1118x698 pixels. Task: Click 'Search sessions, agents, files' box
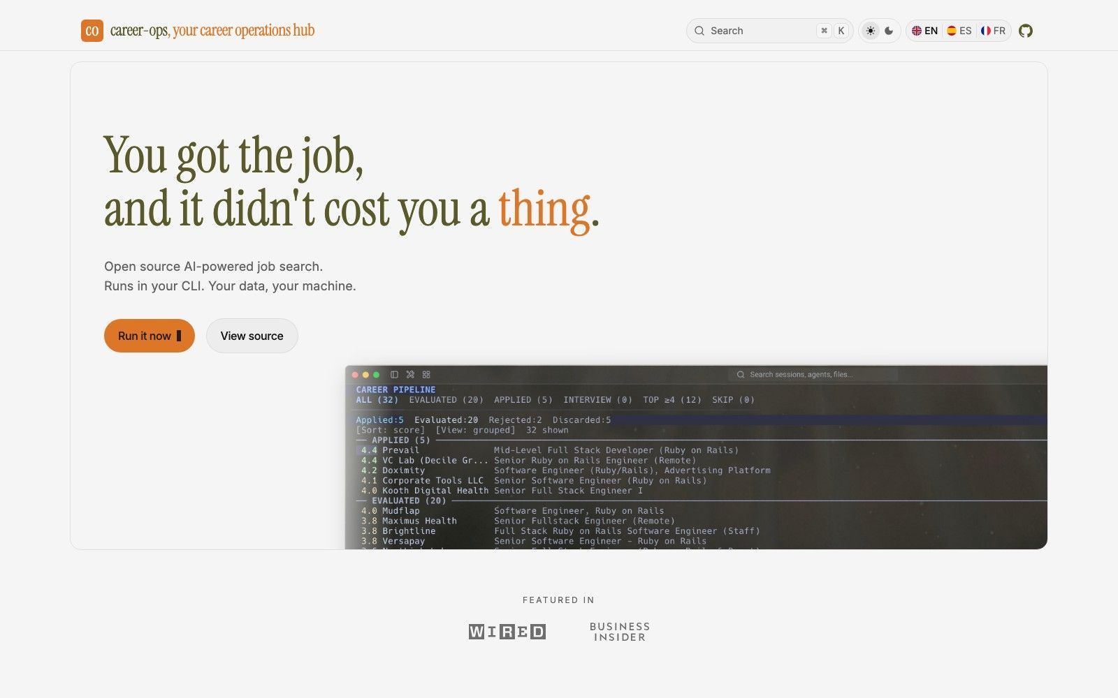(813, 375)
